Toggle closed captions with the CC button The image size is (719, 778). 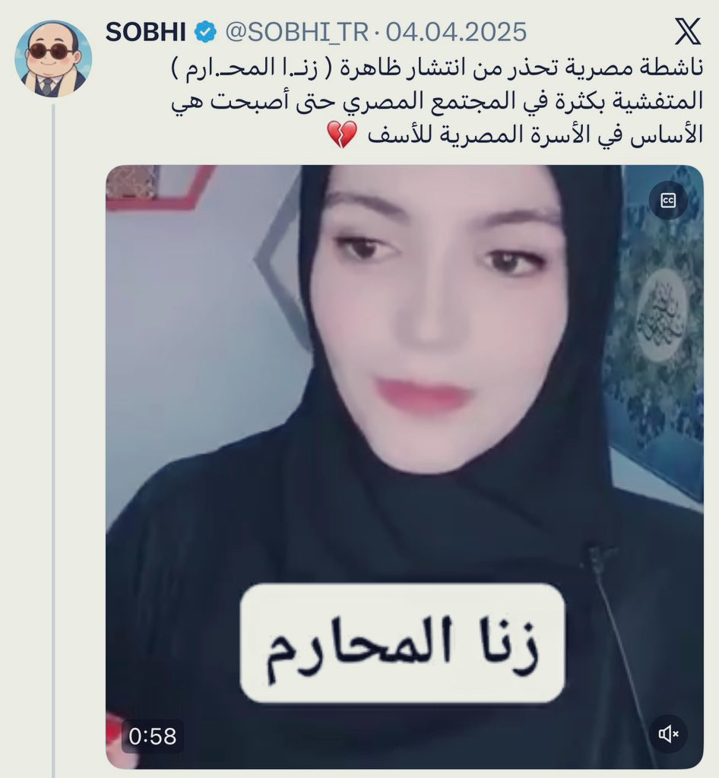pos(668,201)
